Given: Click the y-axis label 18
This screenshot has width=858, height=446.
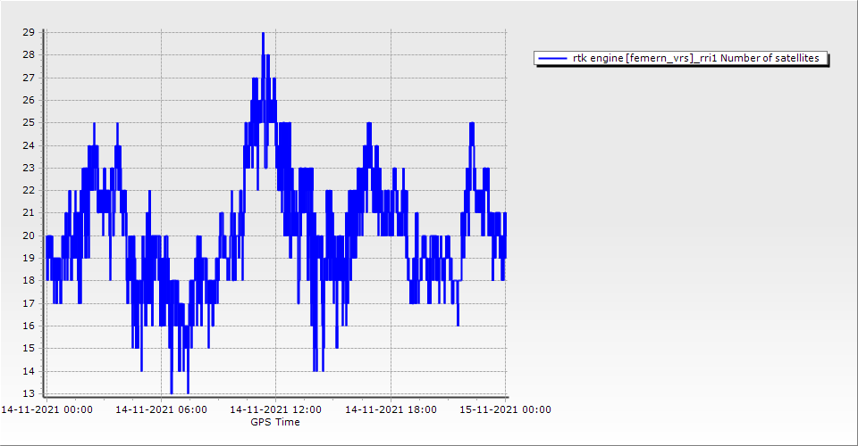Looking at the screenshot, I should tap(29, 281).
